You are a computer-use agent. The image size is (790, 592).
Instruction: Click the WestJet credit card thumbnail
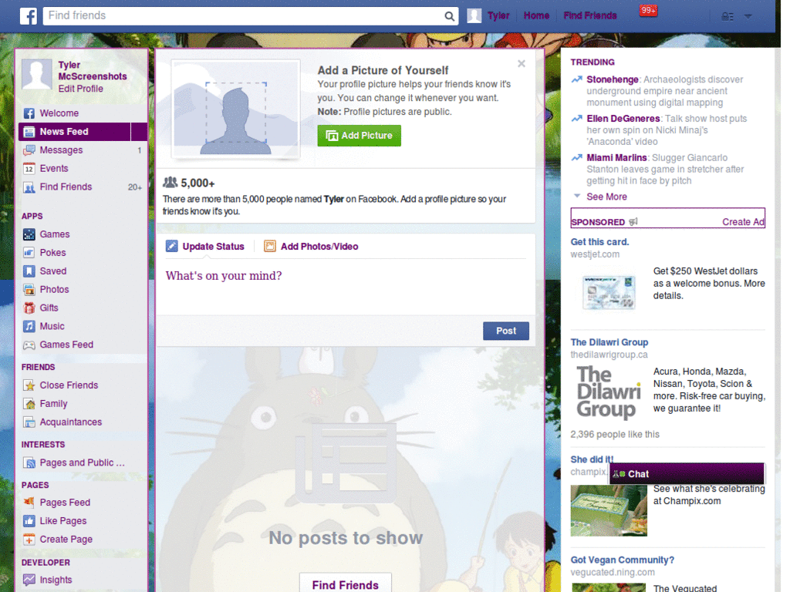point(609,292)
